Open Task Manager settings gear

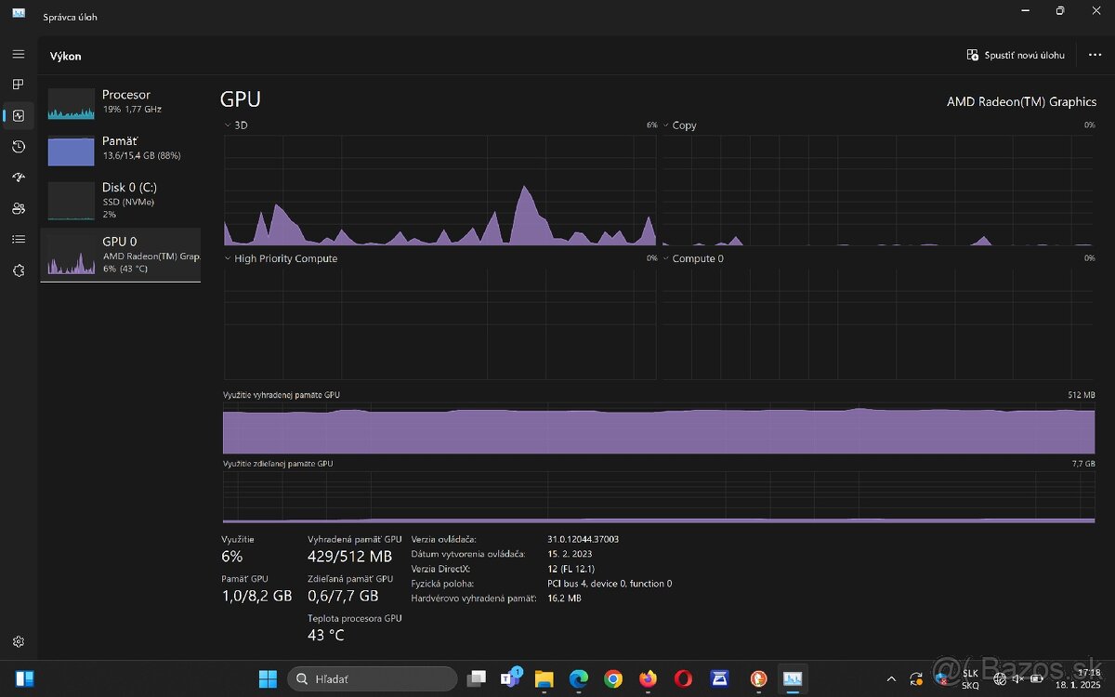pos(19,641)
